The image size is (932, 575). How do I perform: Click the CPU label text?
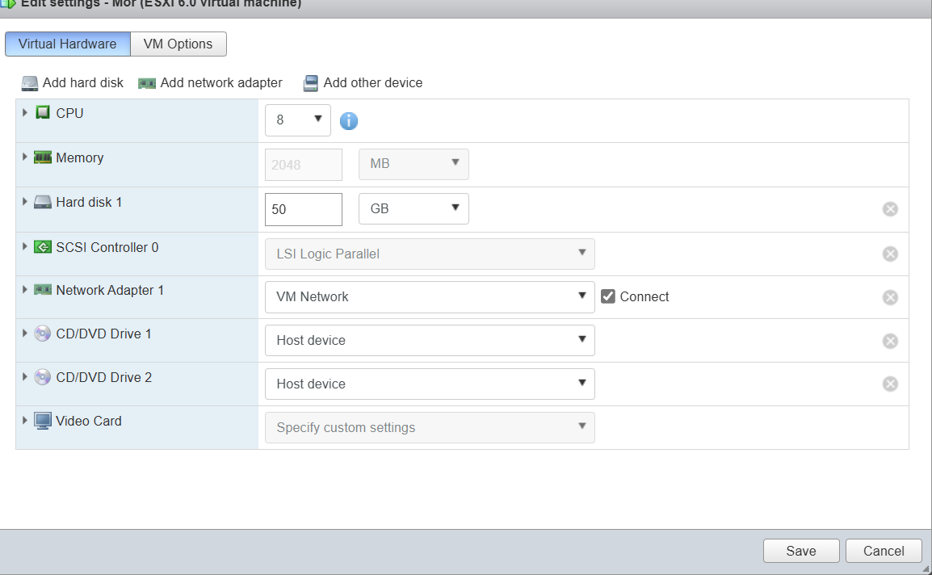coord(69,113)
